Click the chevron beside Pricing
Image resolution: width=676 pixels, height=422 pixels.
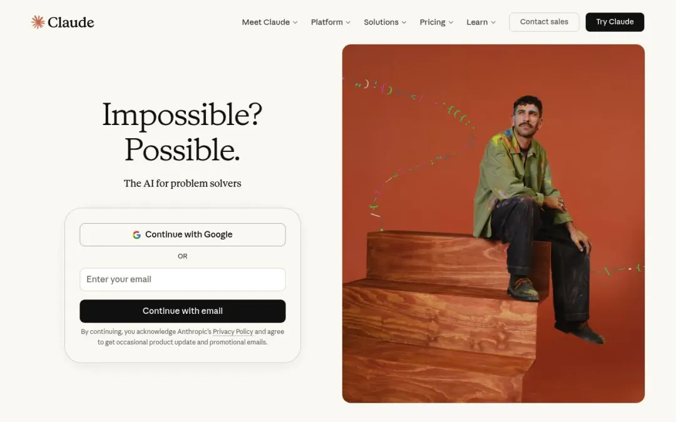click(x=451, y=23)
